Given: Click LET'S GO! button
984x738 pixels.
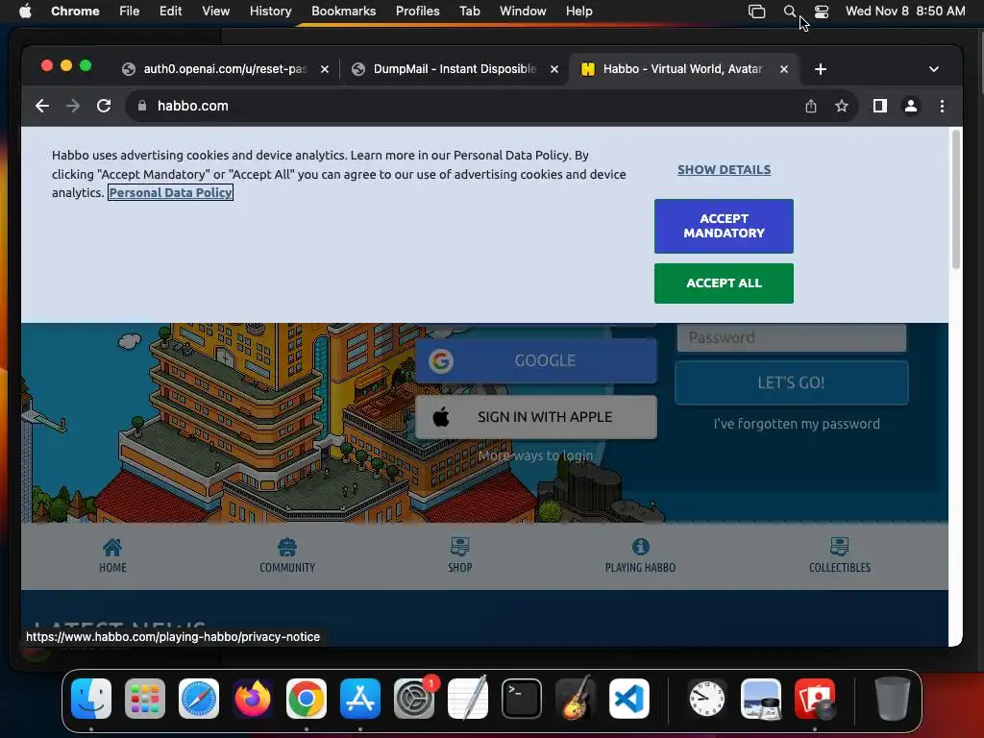Looking at the screenshot, I should click(792, 382).
